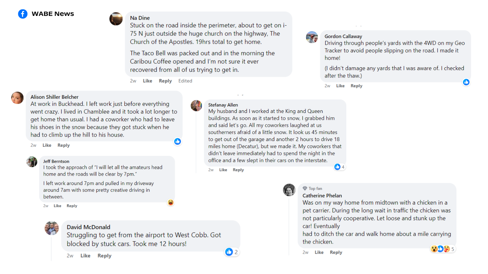The image size is (488, 274).
Task: Reply to Alison Shiller Belcher's comment
Action: click(63, 145)
